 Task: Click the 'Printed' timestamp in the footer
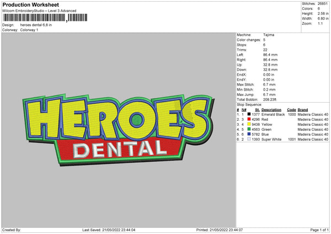click(220, 230)
